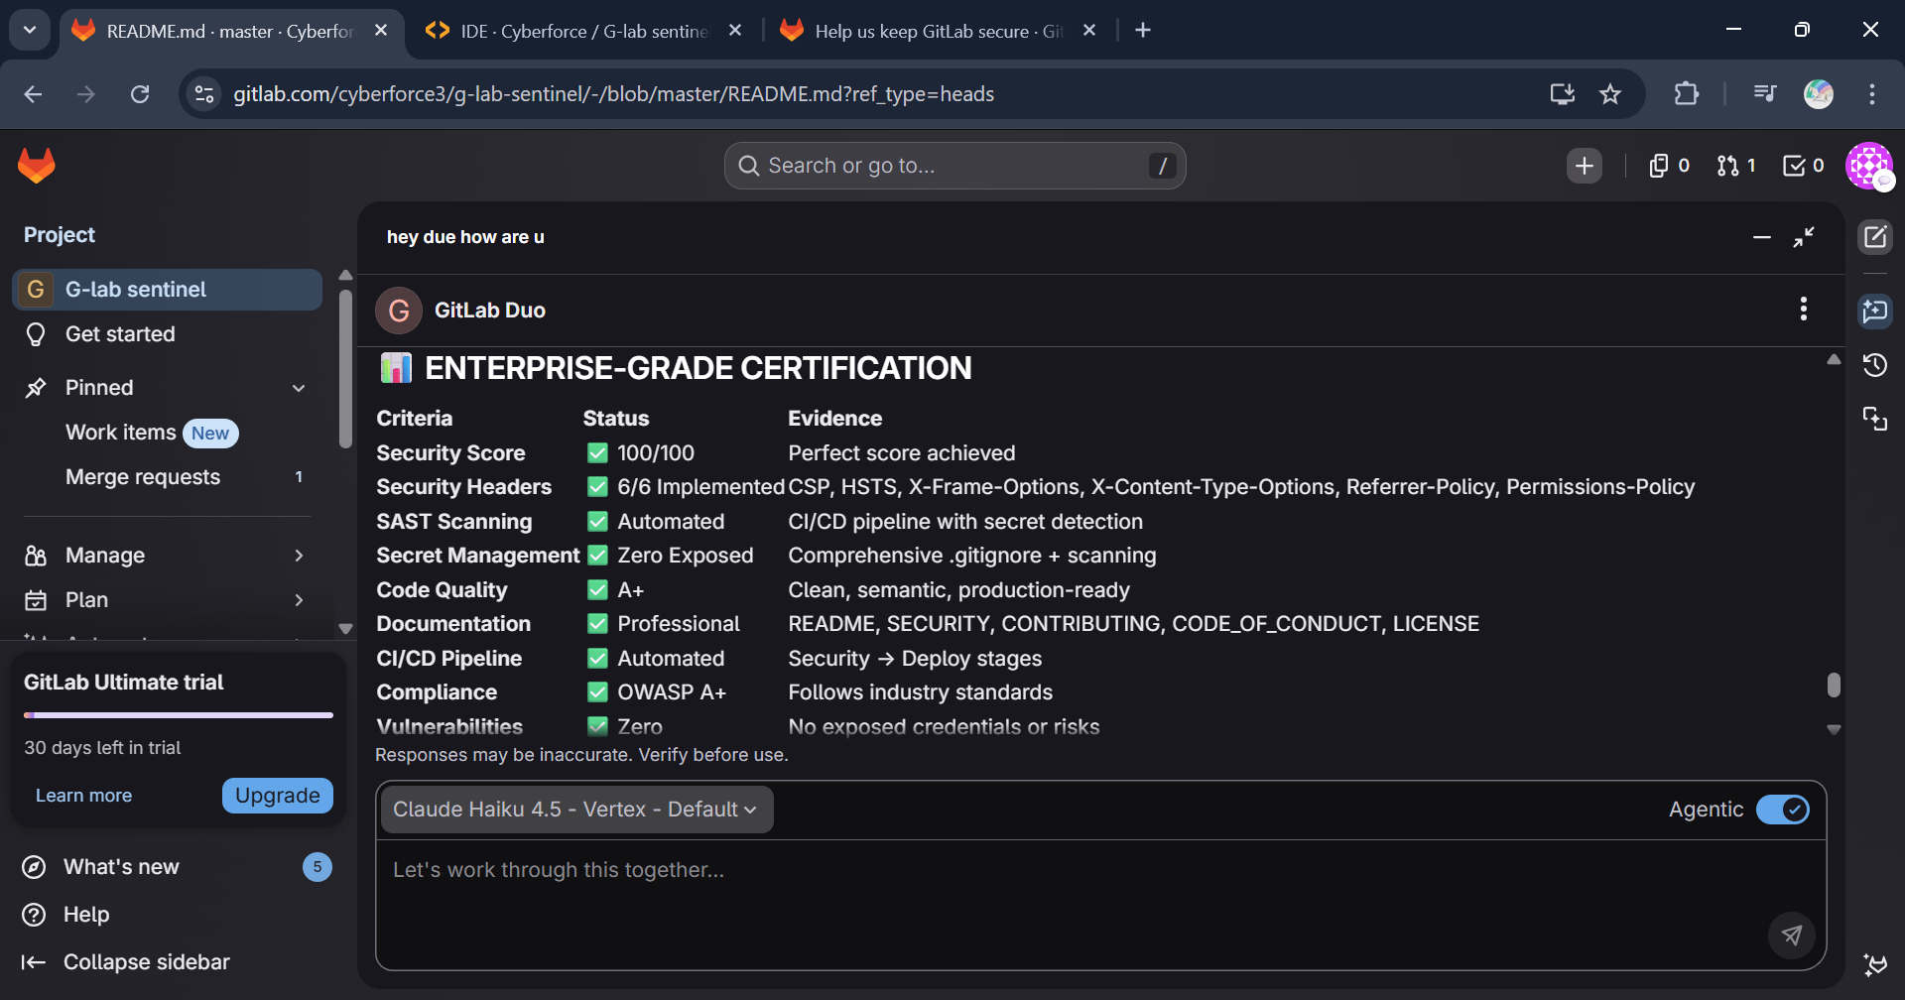
Task: Install the app from address bar icon
Action: point(1563,94)
